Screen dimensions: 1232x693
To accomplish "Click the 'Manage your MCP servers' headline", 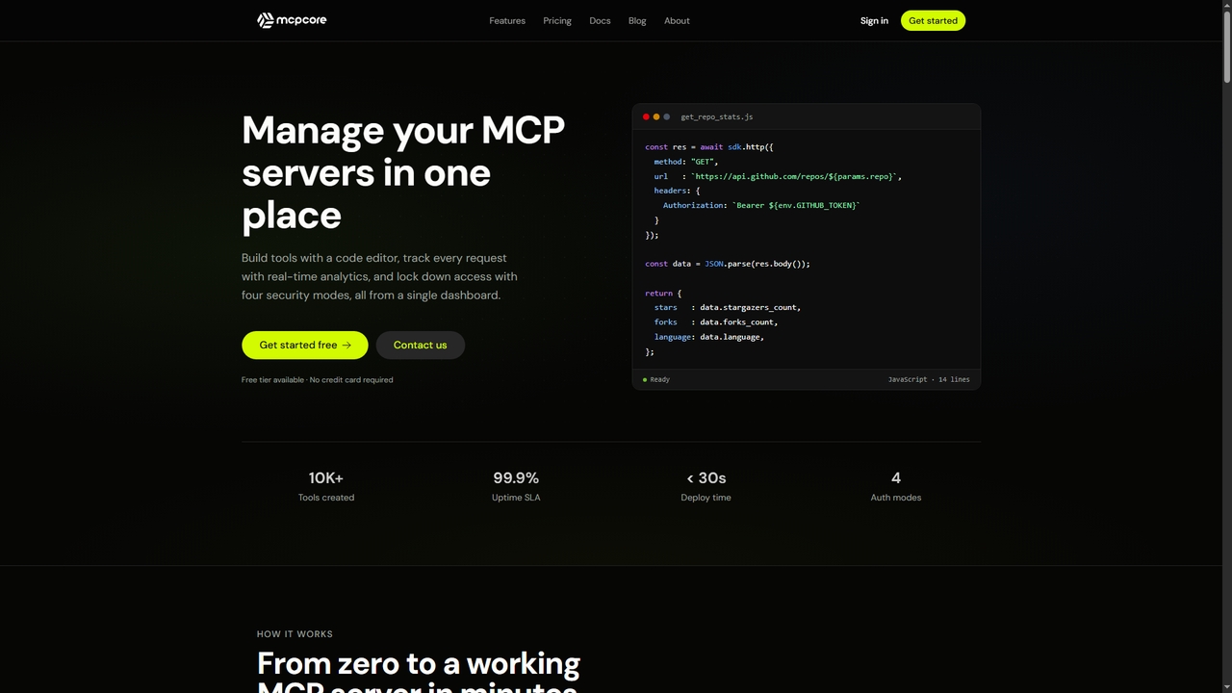I will coord(403,172).
